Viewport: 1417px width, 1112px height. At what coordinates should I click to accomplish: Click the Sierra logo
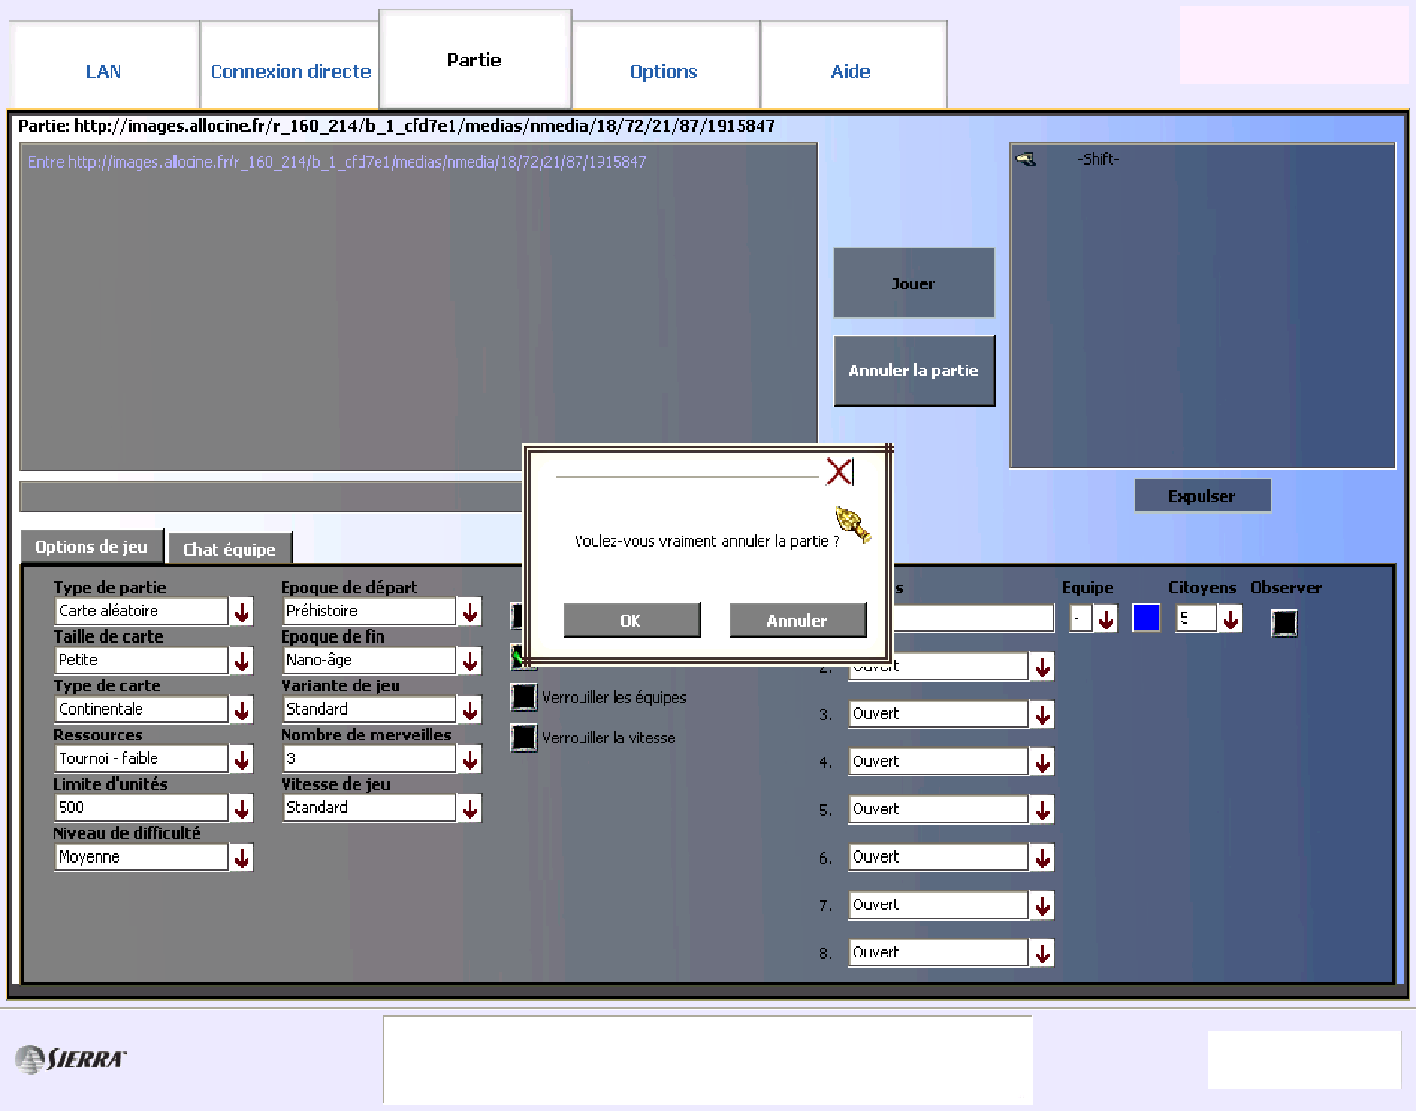point(71,1058)
